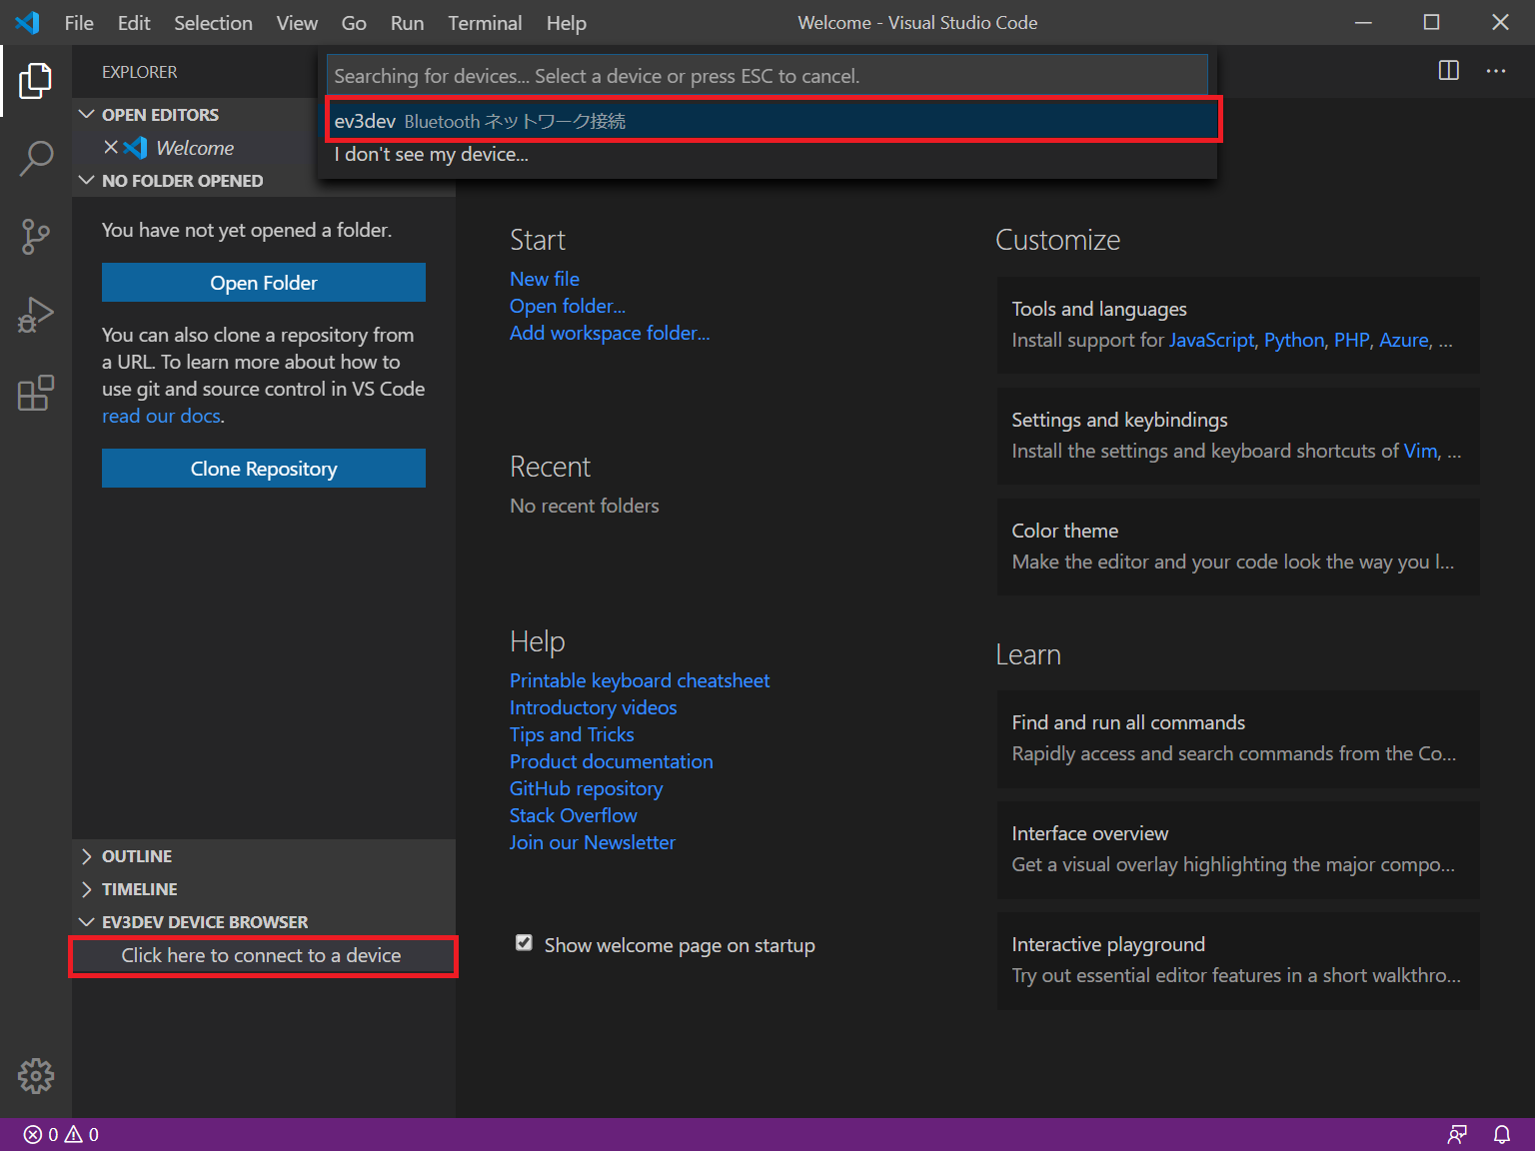The height and width of the screenshot is (1151, 1535).
Task: Click the Vim keybindings link
Action: tap(1420, 451)
